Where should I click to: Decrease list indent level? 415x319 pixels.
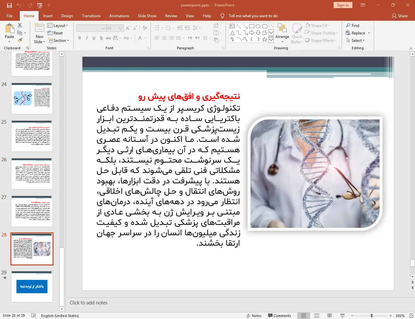pos(180,28)
